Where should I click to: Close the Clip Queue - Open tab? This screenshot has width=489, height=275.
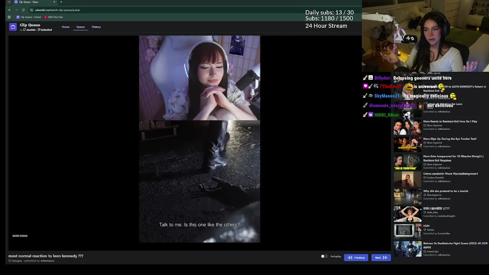(54, 2)
